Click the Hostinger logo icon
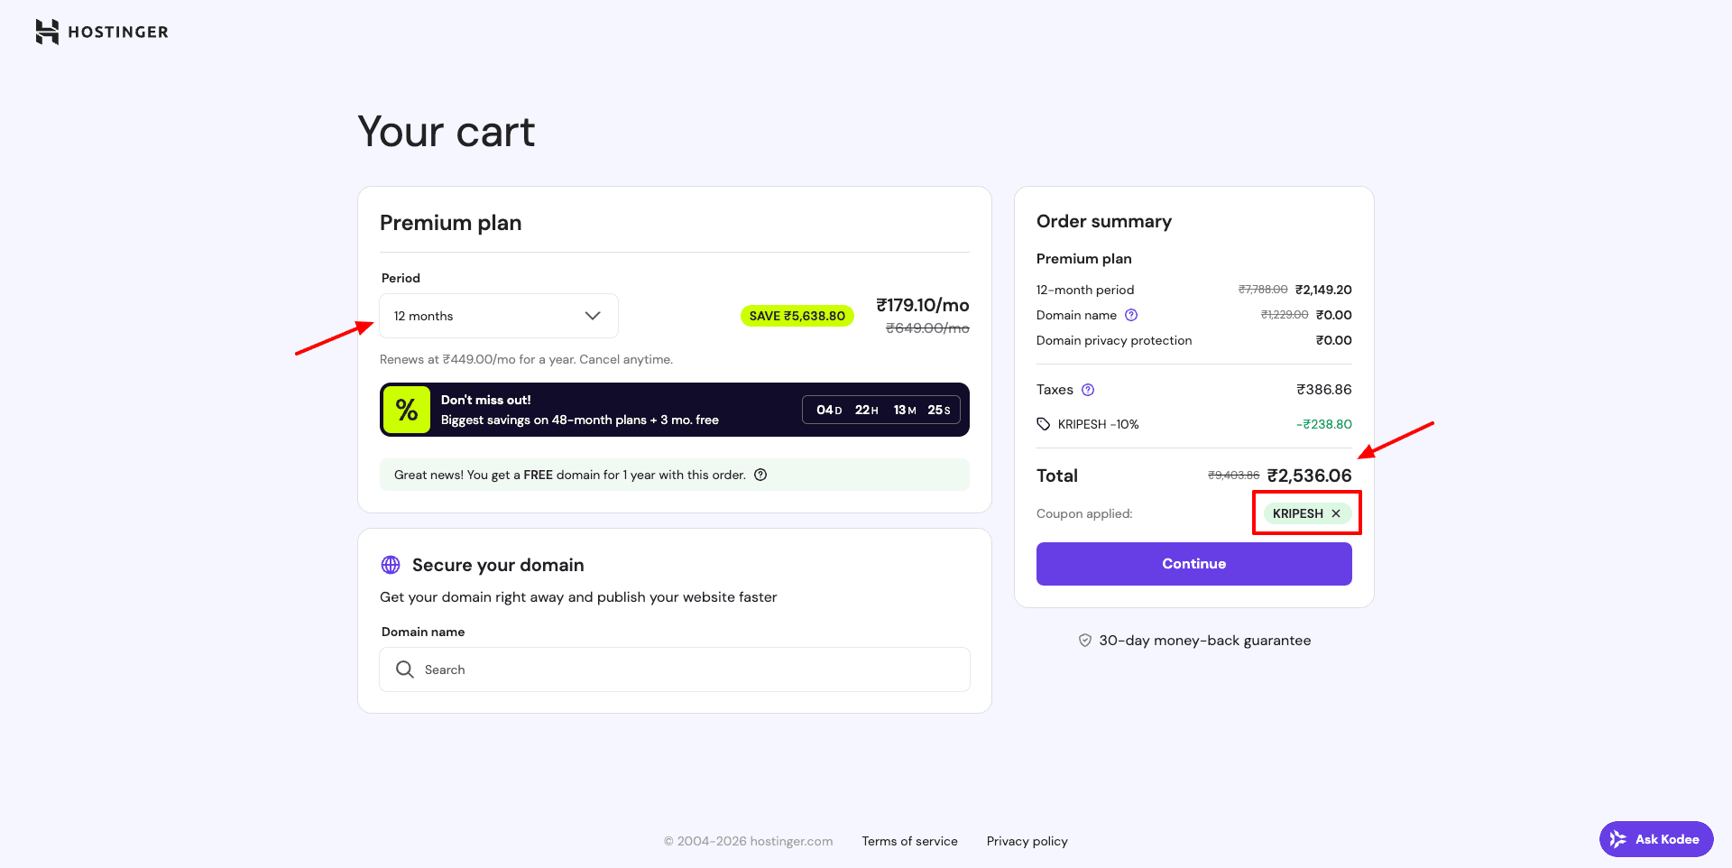Image resolution: width=1732 pixels, height=868 pixels. (x=47, y=32)
